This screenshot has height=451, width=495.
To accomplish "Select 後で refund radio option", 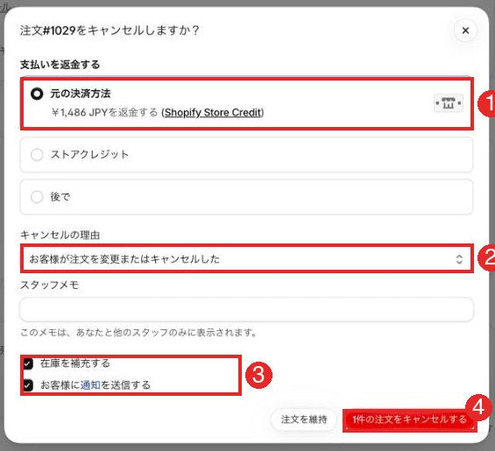I will click(x=37, y=197).
